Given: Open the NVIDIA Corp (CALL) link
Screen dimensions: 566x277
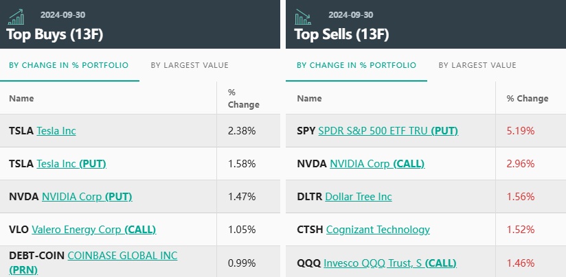Looking at the screenshot, I should (x=377, y=163).
